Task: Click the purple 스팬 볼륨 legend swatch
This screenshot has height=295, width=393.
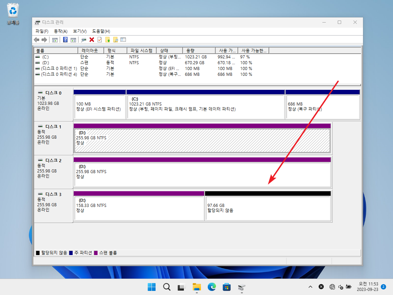Action: 96,253
